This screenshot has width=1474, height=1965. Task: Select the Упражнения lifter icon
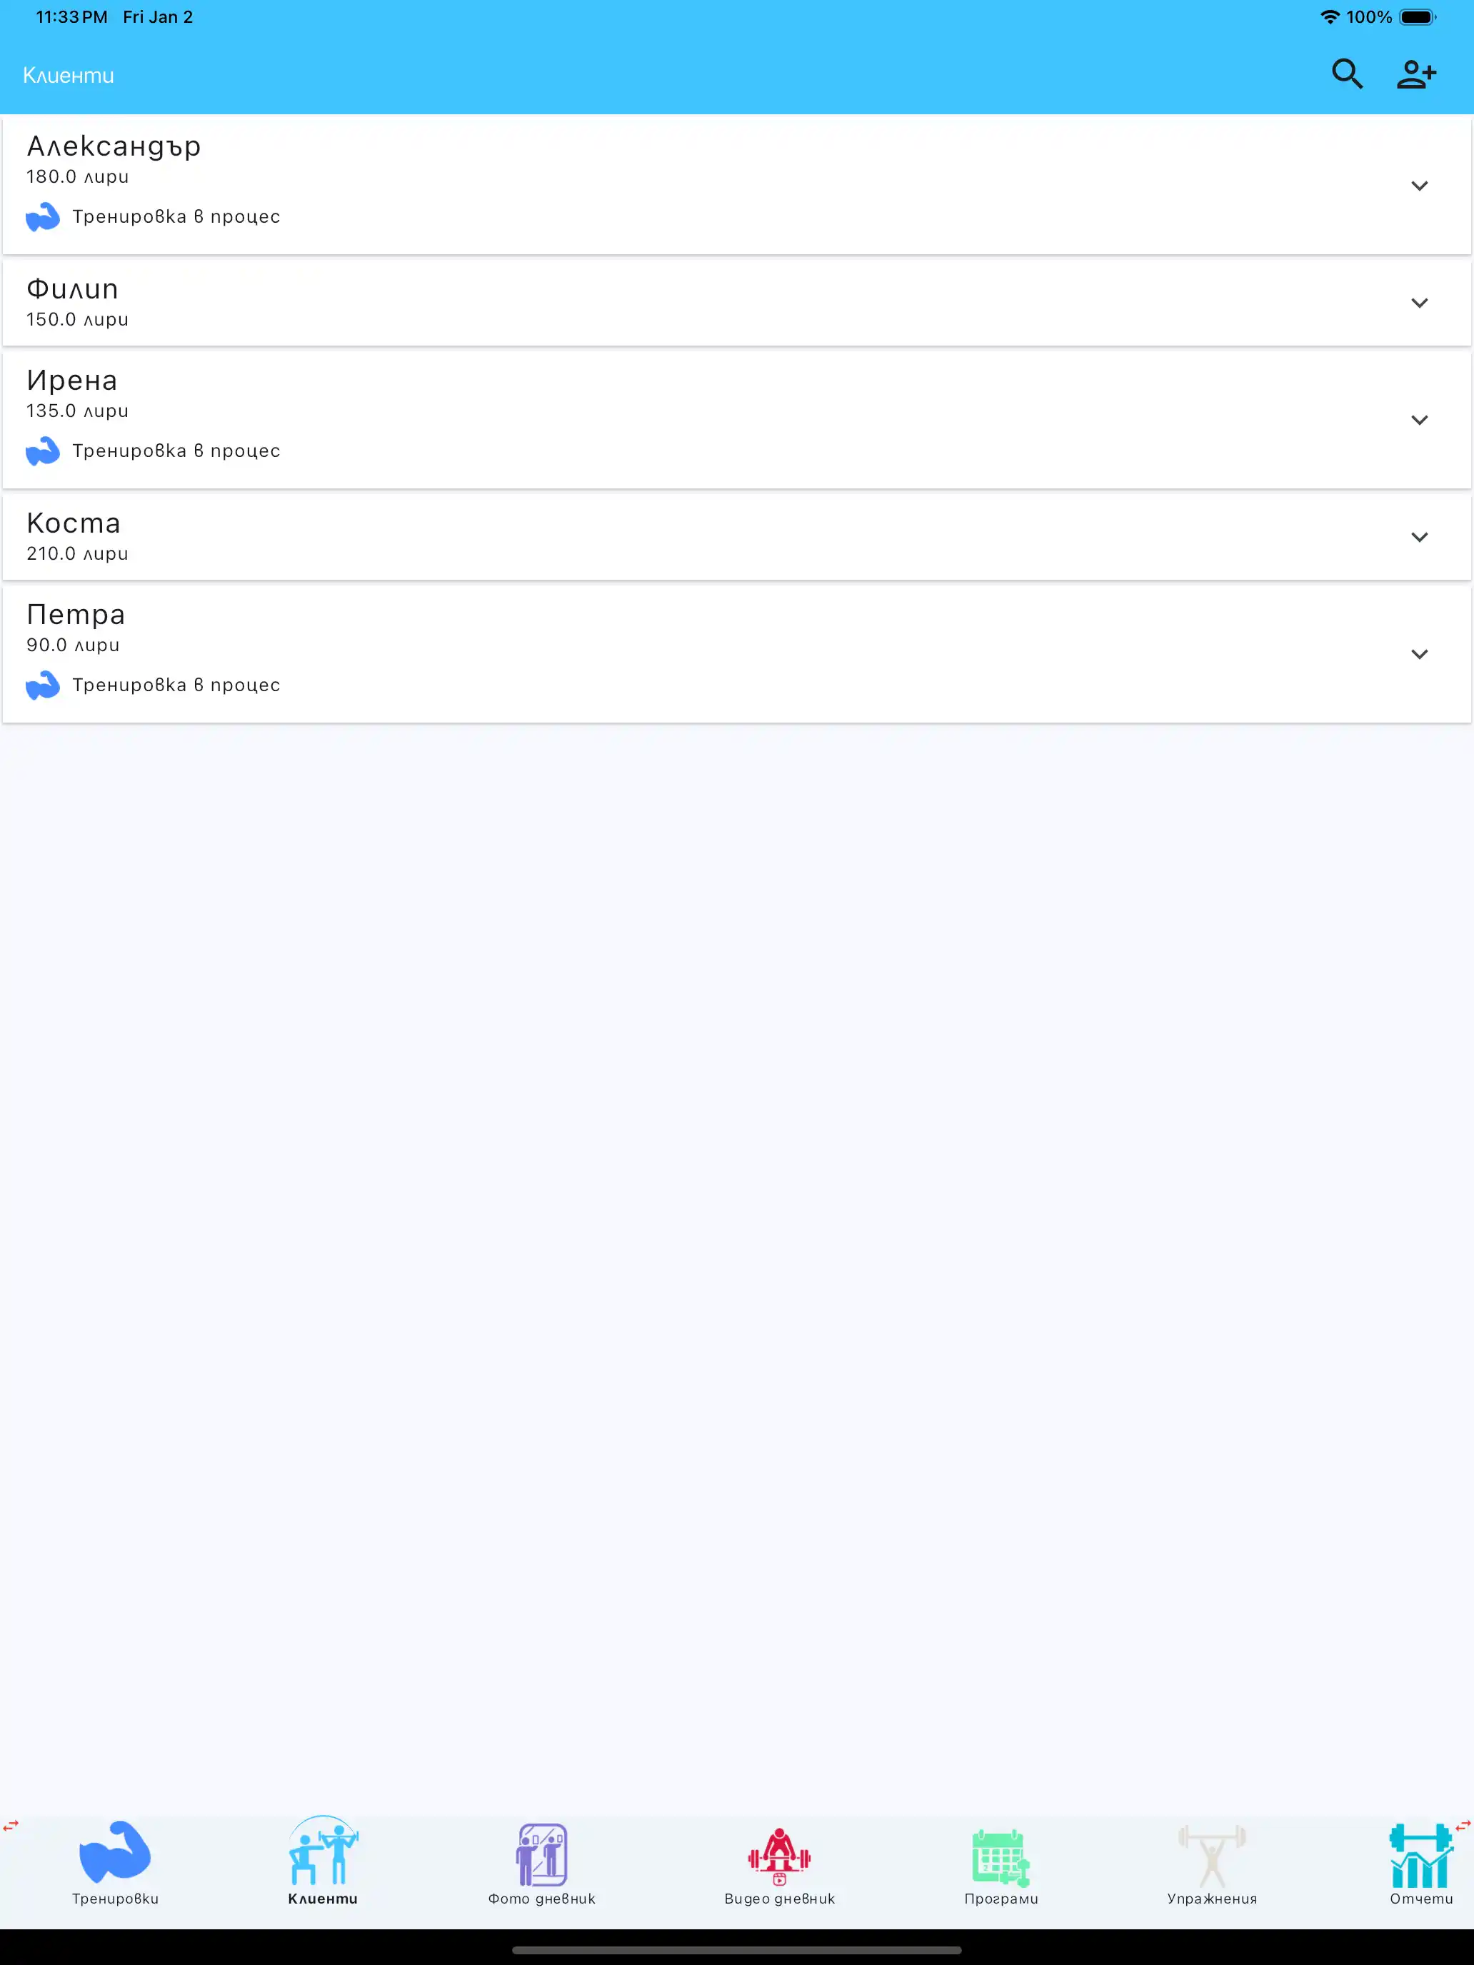[1213, 1855]
